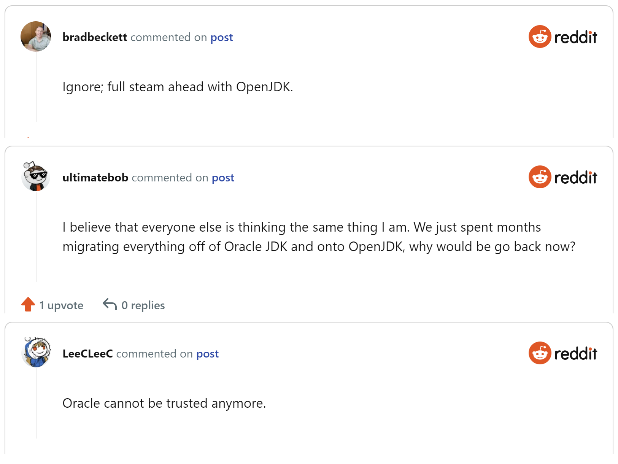This screenshot has width=618, height=464.
Task: Click the reply arrow icon
Action: click(x=110, y=305)
